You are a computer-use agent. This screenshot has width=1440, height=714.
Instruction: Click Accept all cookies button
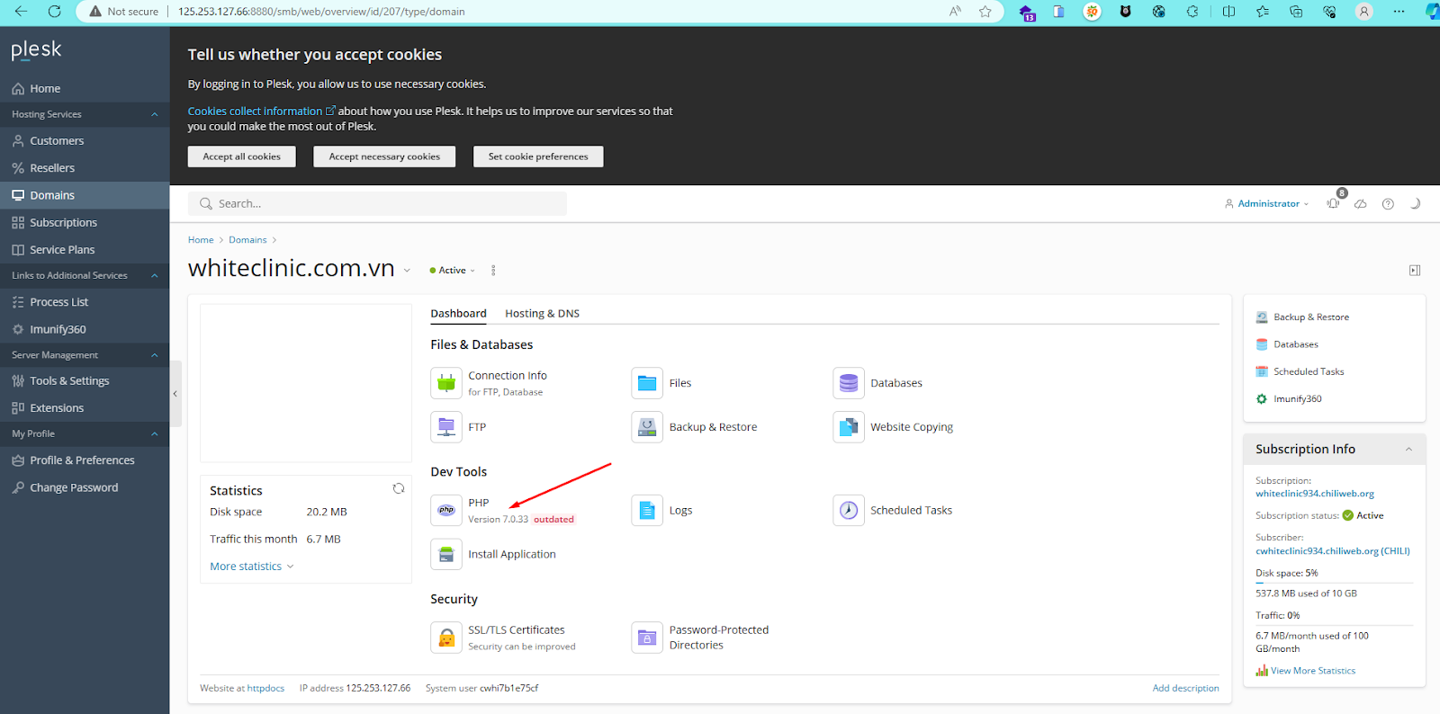(x=241, y=156)
